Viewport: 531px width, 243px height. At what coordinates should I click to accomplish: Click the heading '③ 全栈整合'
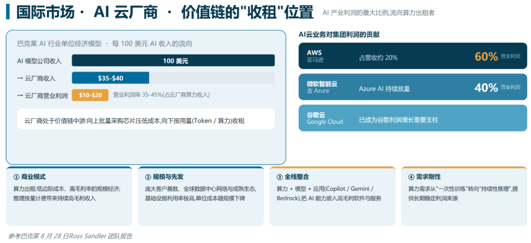[x=293, y=177]
